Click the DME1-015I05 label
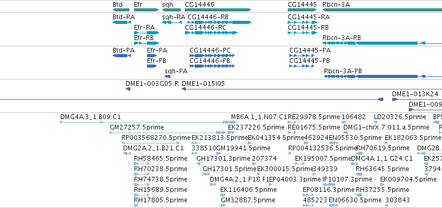 point(203,84)
